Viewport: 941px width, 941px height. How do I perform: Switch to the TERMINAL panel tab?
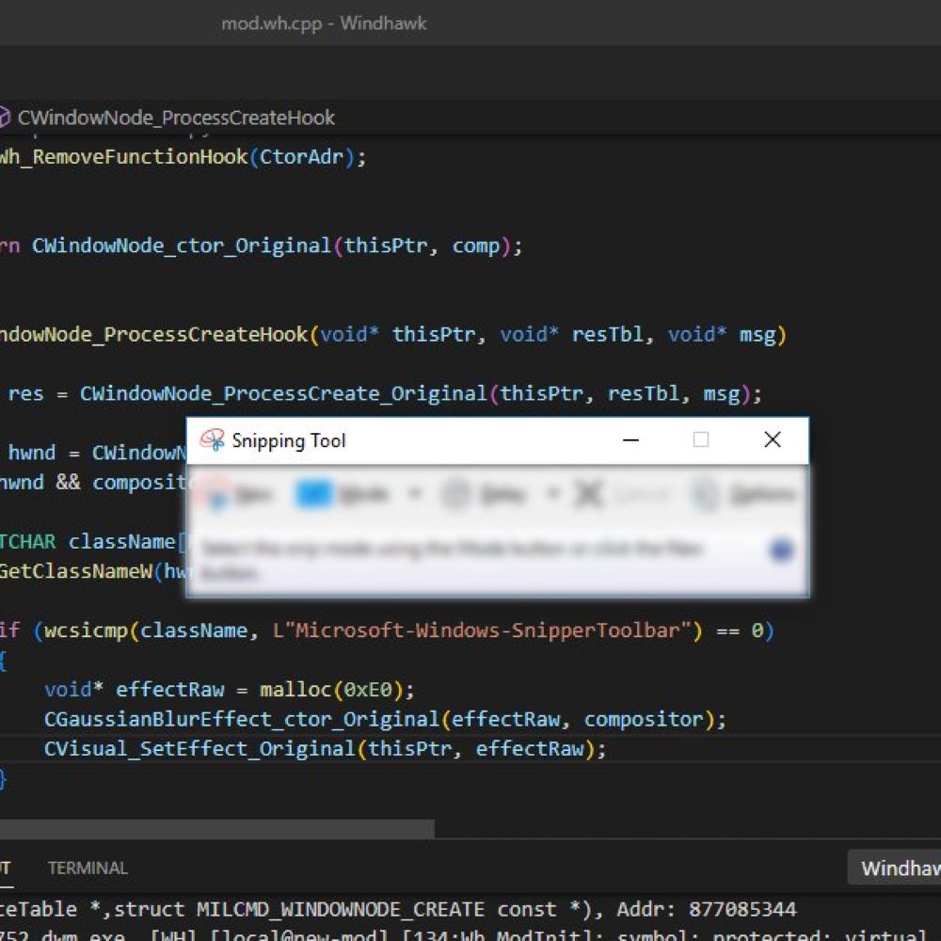pos(88,868)
